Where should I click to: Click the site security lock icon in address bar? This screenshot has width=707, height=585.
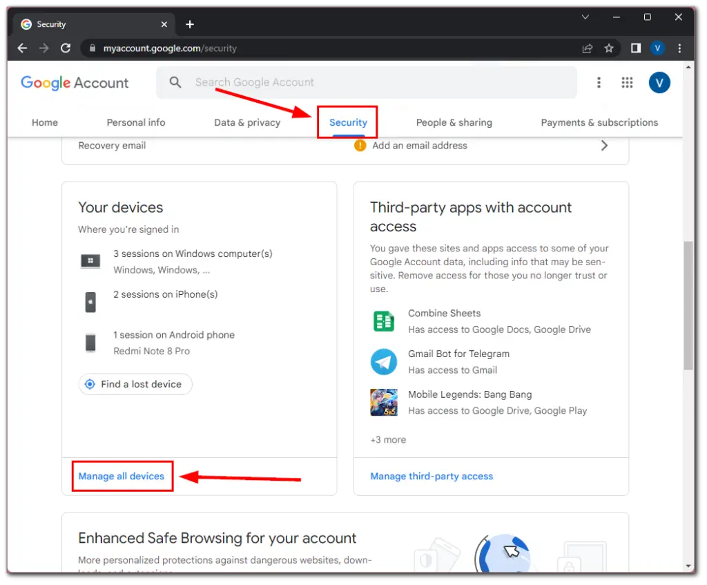[93, 48]
